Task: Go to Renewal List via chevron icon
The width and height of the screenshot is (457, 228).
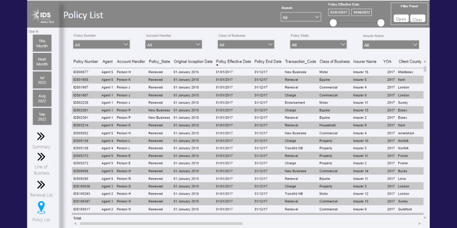Action: (41, 184)
